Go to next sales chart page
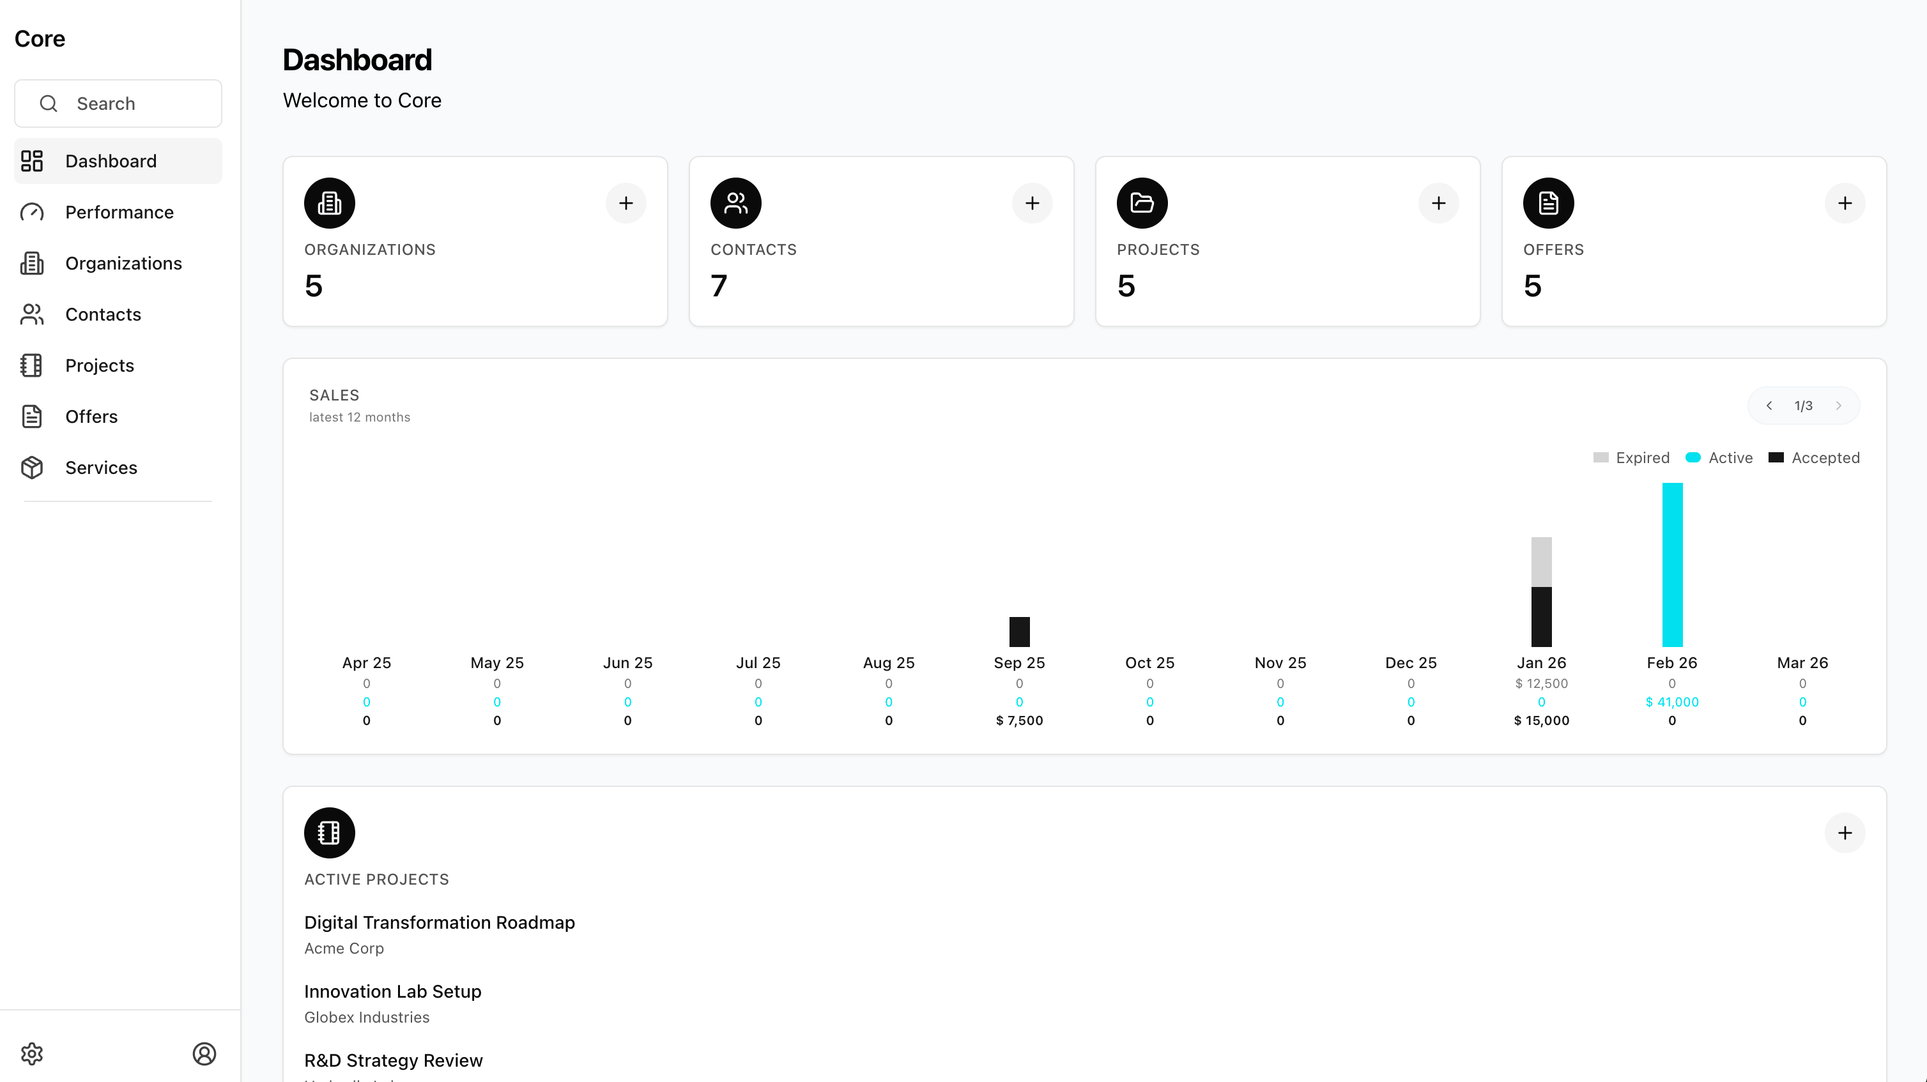The width and height of the screenshot is (1927, 1082). pos(1838,406)
